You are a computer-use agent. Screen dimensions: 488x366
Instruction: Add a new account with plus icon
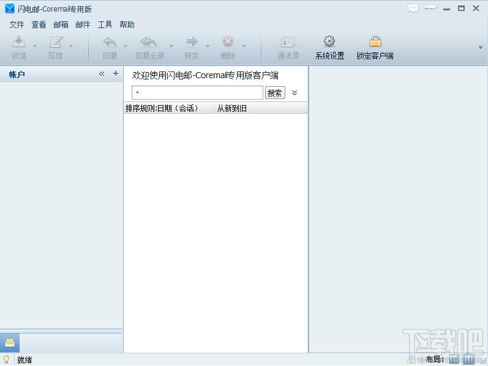coord(116,74)
